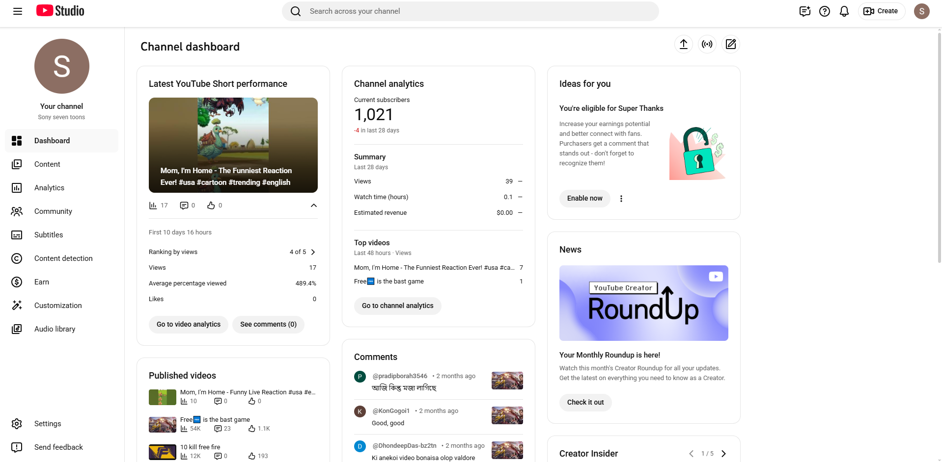
Task: Toggle the hamburger navigation menu
Action: [18, 11]
